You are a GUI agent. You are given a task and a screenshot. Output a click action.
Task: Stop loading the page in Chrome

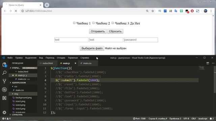tap(16, 11)
